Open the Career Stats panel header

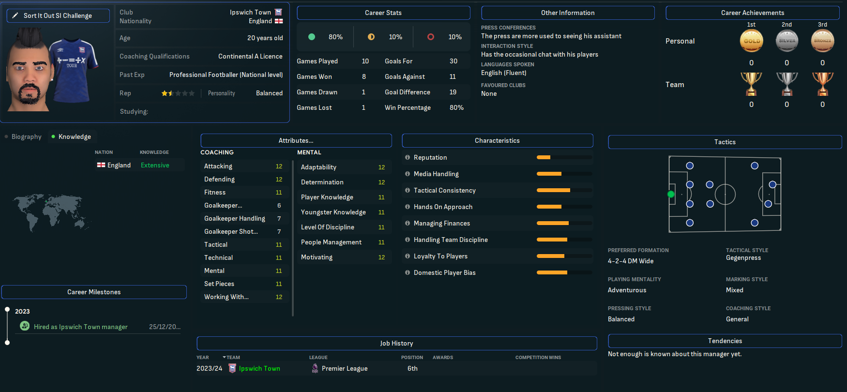[383, 13]
